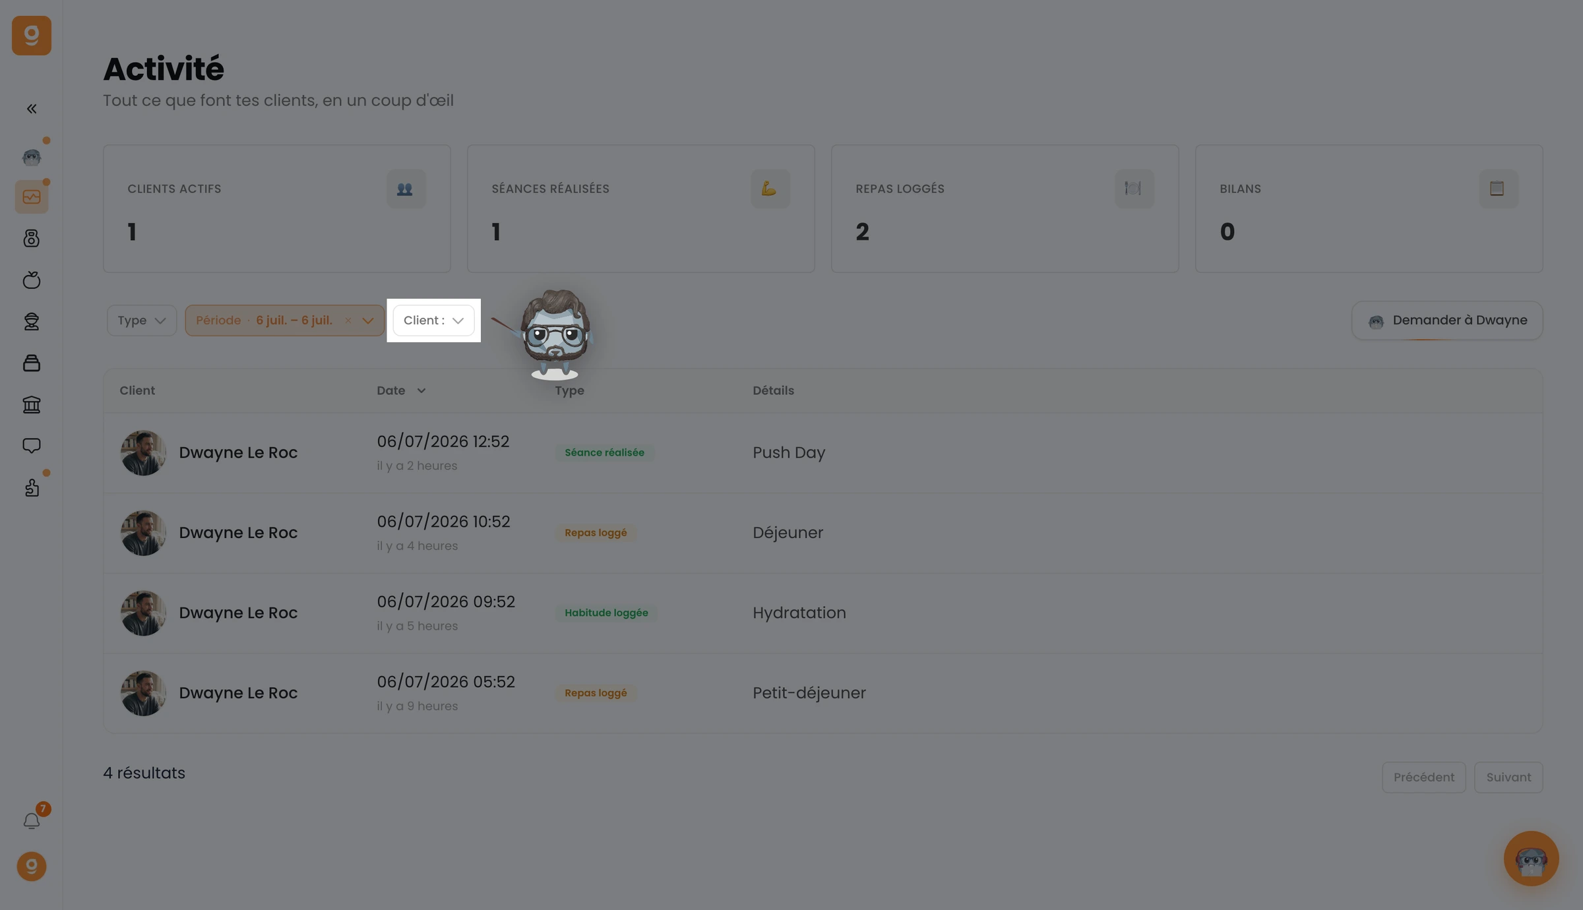Open the Activity chart icon in sidebar
The image size is (1583, 910).
coord(32,197)
